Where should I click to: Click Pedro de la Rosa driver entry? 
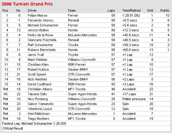[x=40, y=35]
